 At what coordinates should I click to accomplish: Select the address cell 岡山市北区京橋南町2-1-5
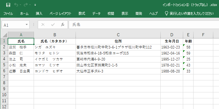point(118,65)
